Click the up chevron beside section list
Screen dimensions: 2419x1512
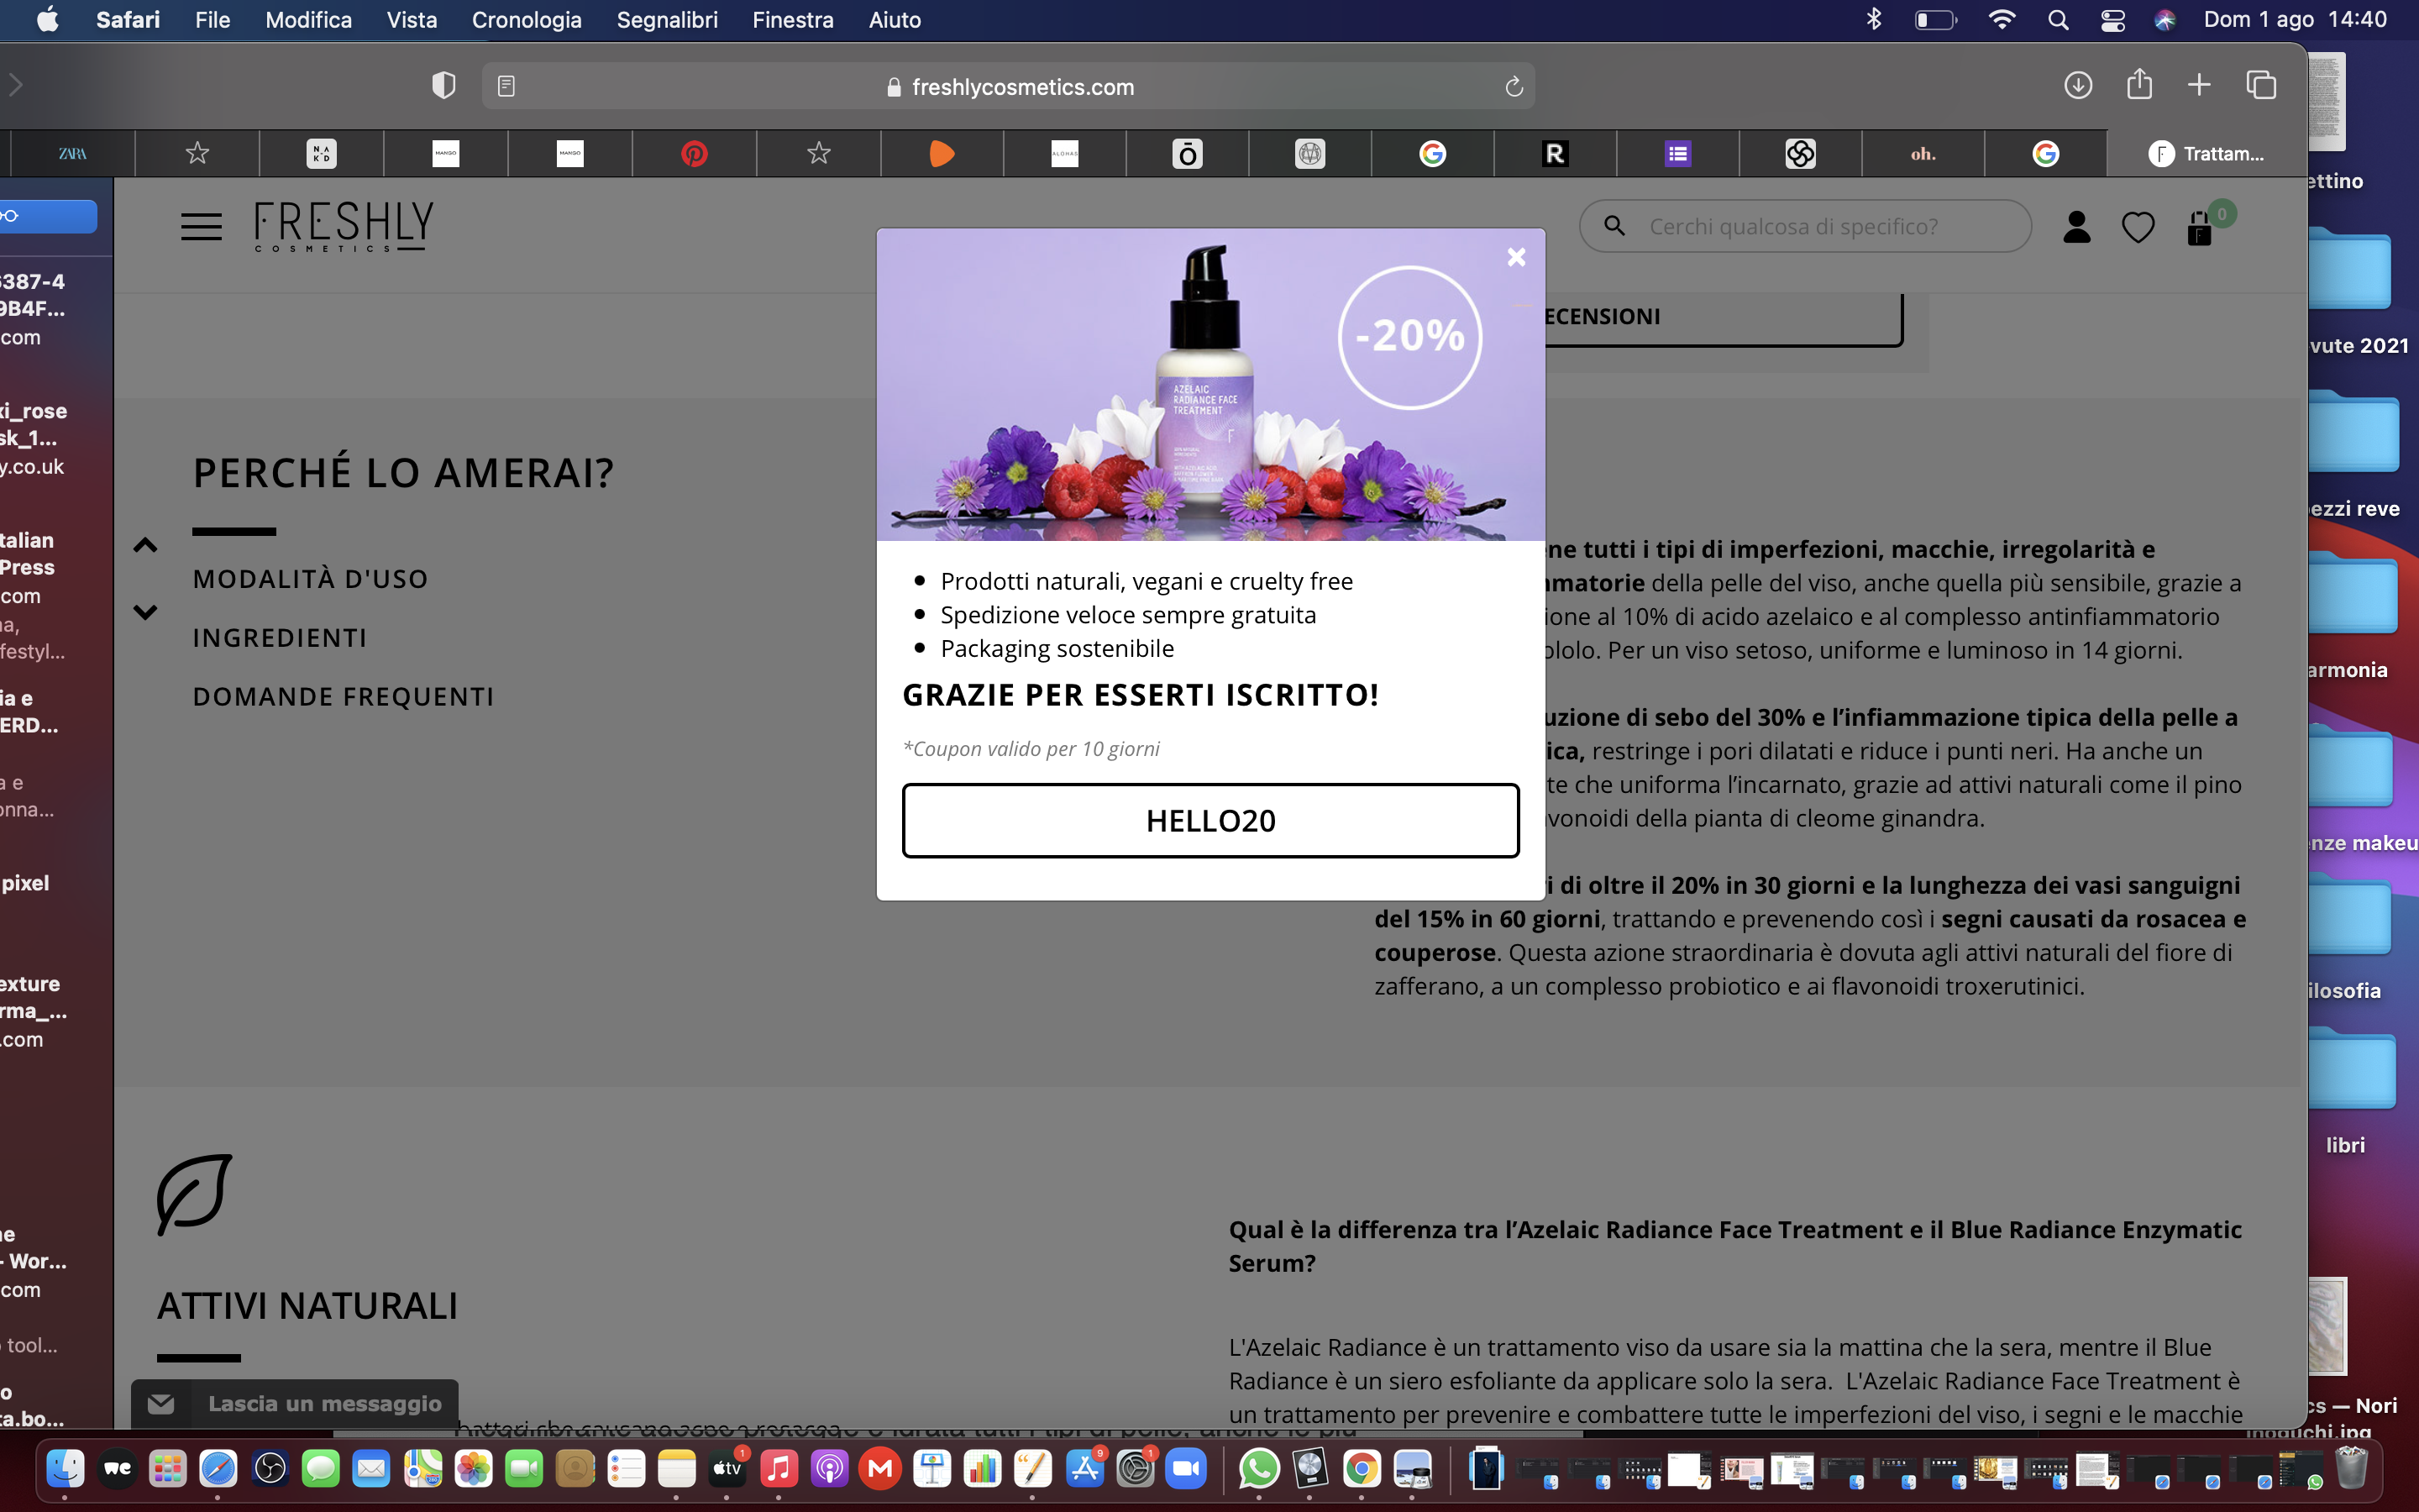pos(145,545)
